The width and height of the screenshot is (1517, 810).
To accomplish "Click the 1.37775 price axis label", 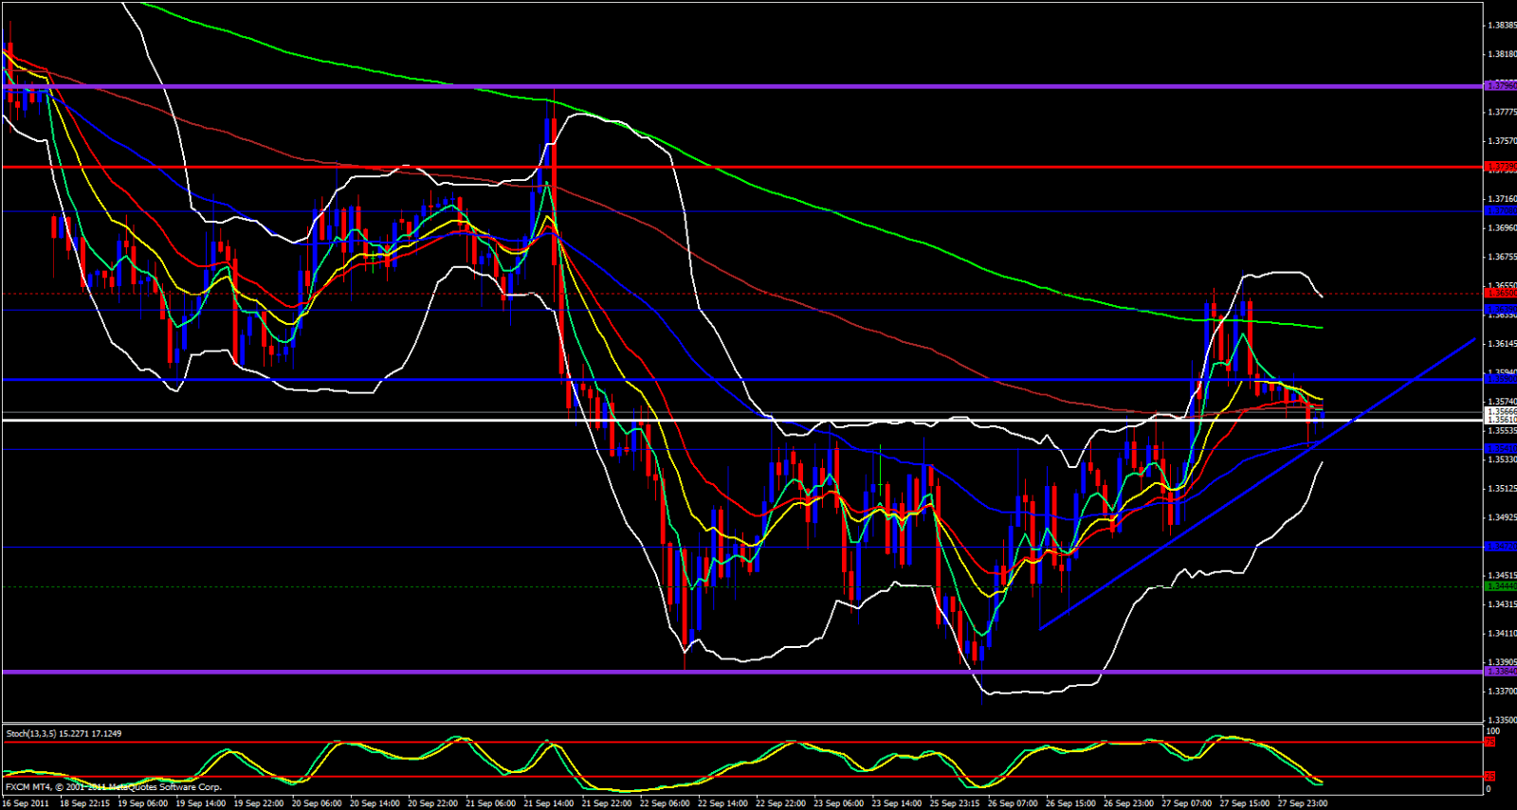I will 1502,113.
